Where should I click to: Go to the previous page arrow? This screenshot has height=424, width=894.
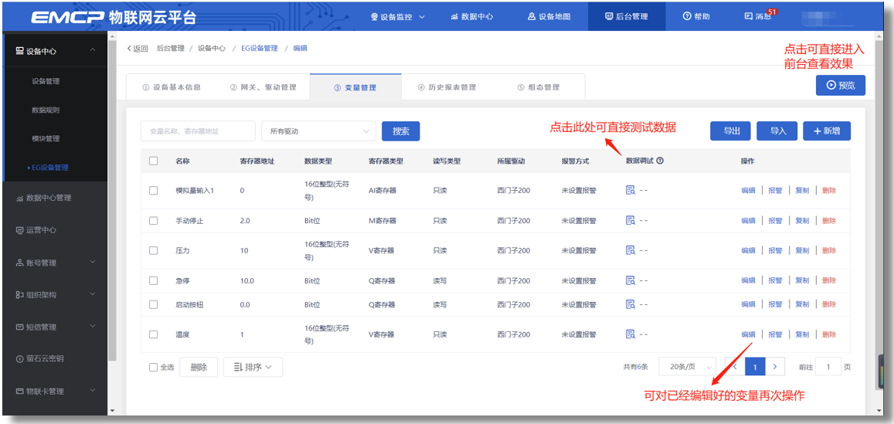point(735,367)
